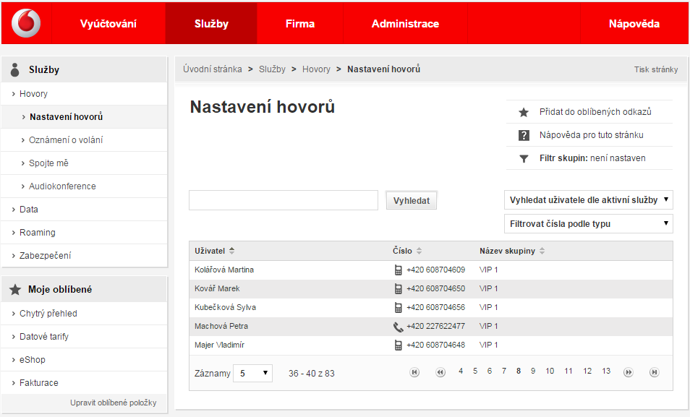Image resolution: width=690 pixels, height=417 pixels.
Task: Open the Záznamy per-page dropdown
Action: 252,373
